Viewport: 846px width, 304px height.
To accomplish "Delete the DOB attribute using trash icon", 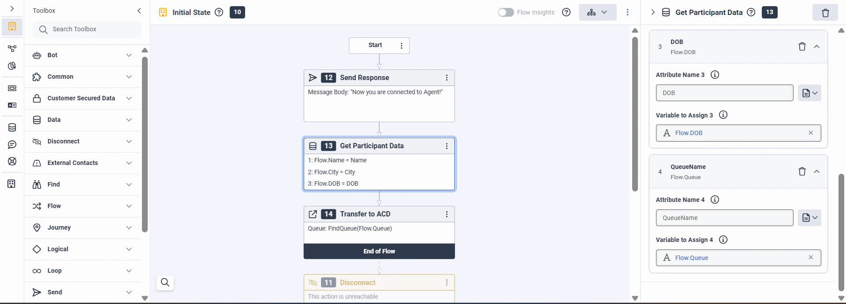I will [802, 46].
